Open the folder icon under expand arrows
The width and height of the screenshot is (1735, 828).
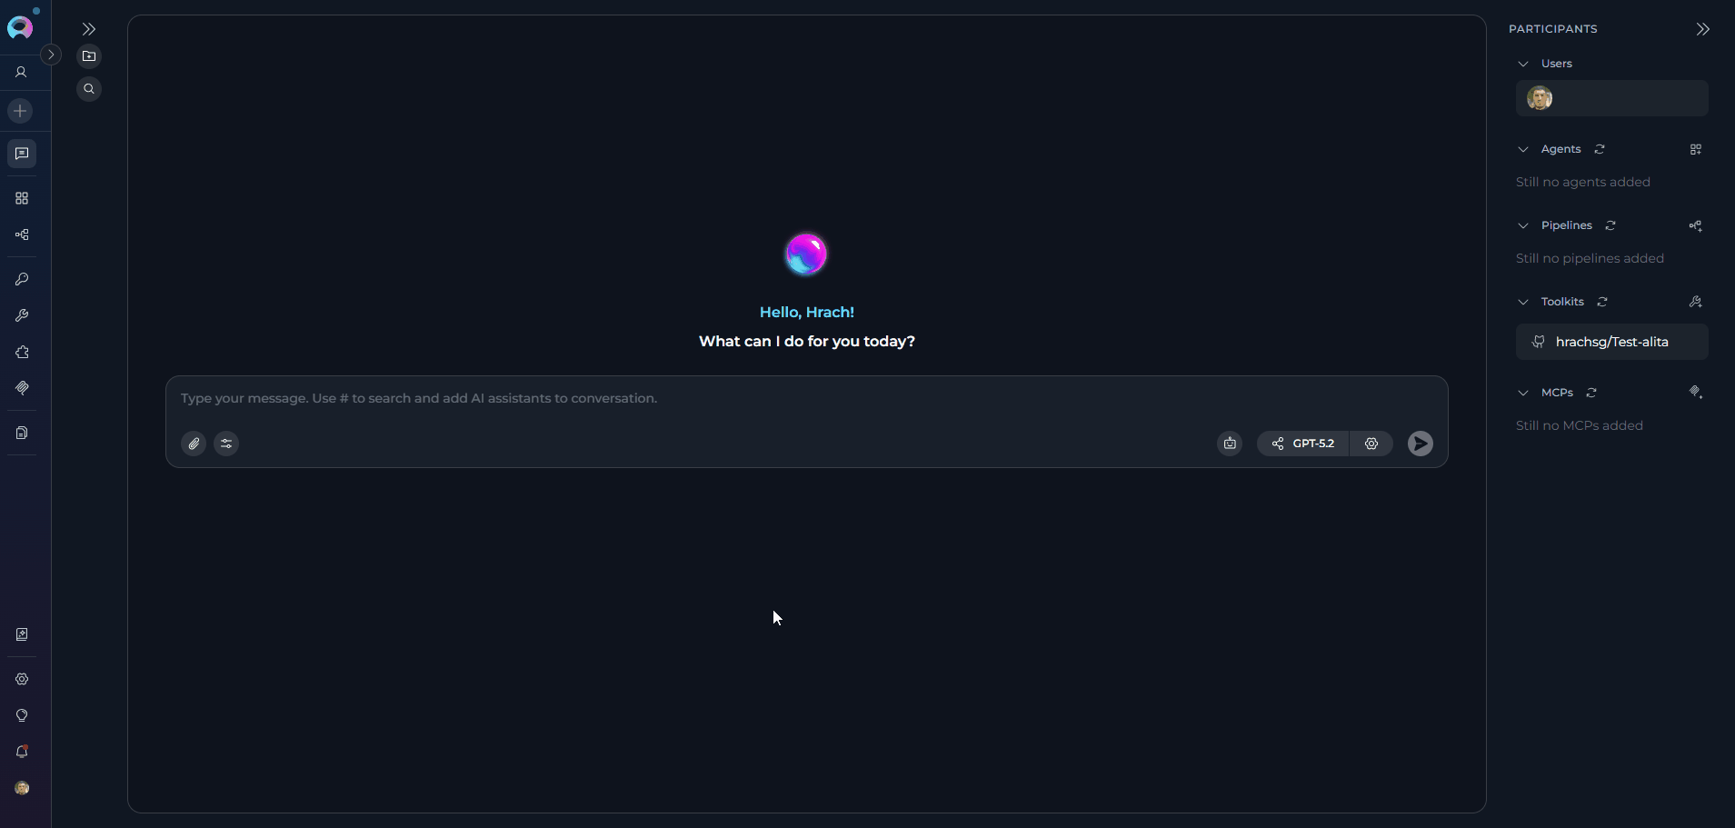(89, 56)
